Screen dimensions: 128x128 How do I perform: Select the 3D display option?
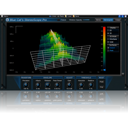[110, 33]
